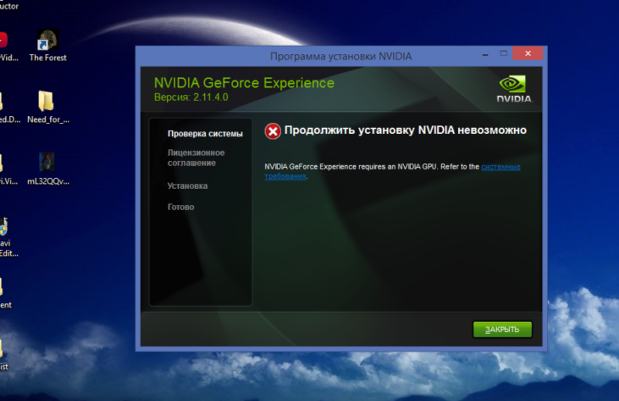
Task: Click the disabled maximize window button
Action: click(x=504, y=53)
